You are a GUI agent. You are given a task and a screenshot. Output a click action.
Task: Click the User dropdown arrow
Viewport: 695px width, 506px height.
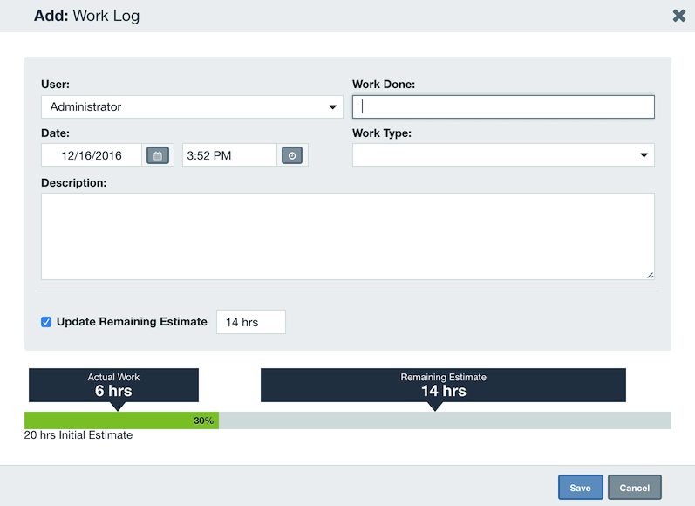click(x=332, y=107)
